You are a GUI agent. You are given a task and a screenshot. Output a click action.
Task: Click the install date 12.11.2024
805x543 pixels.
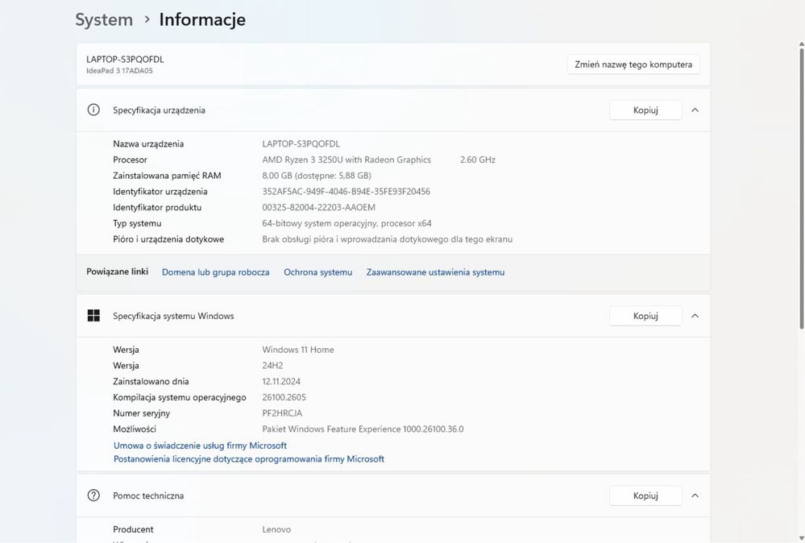(281, 381)
